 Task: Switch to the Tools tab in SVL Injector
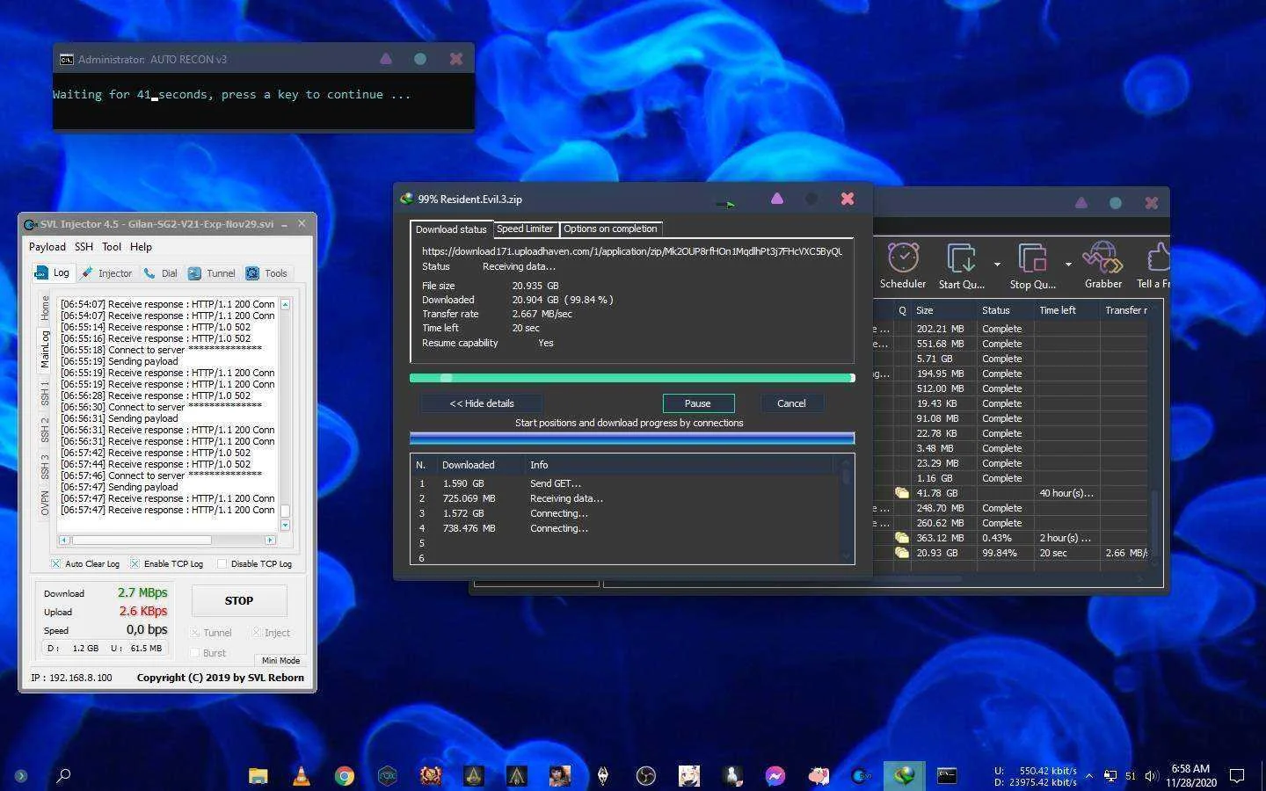(x=266, y=273)
